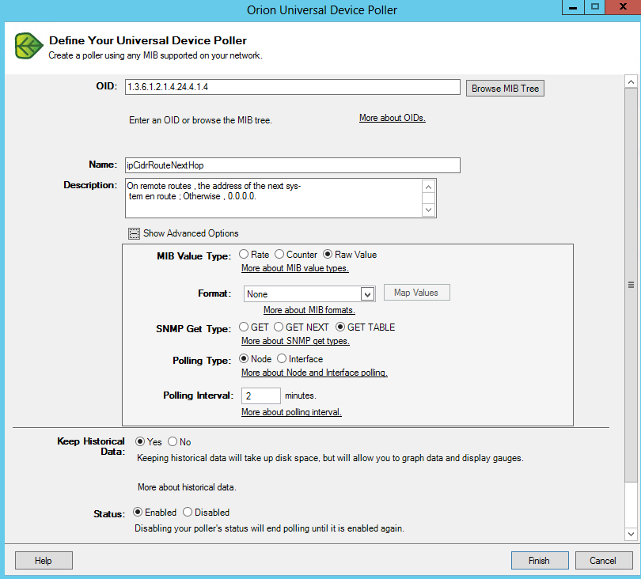This screenshot has width=641, height=579.
Task: Select No for Keep Historical Data
Action: tap(173, 441)
